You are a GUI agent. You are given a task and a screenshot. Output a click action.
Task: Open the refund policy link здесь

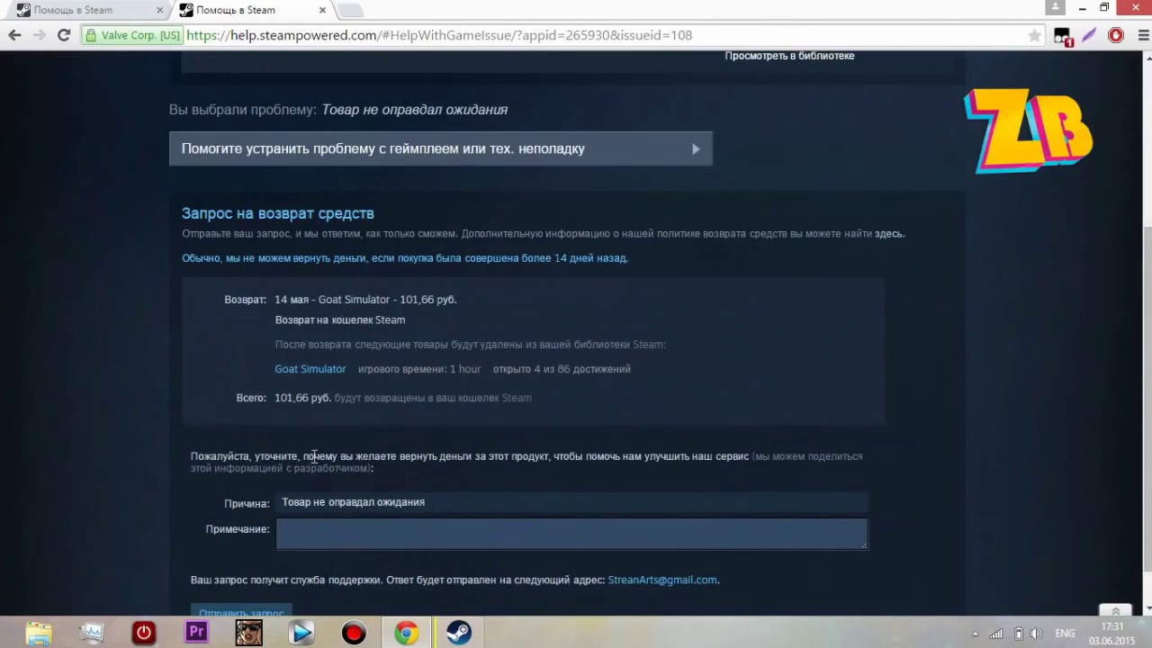pos(888,233)
